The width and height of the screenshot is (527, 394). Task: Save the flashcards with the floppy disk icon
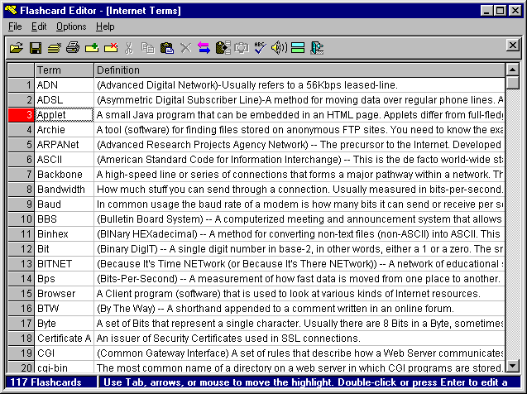tap(36, 48)
